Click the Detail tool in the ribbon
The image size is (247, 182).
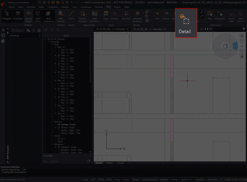pos(186,23)
